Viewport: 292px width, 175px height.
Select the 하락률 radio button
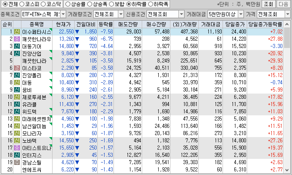[x=129, y=4]
